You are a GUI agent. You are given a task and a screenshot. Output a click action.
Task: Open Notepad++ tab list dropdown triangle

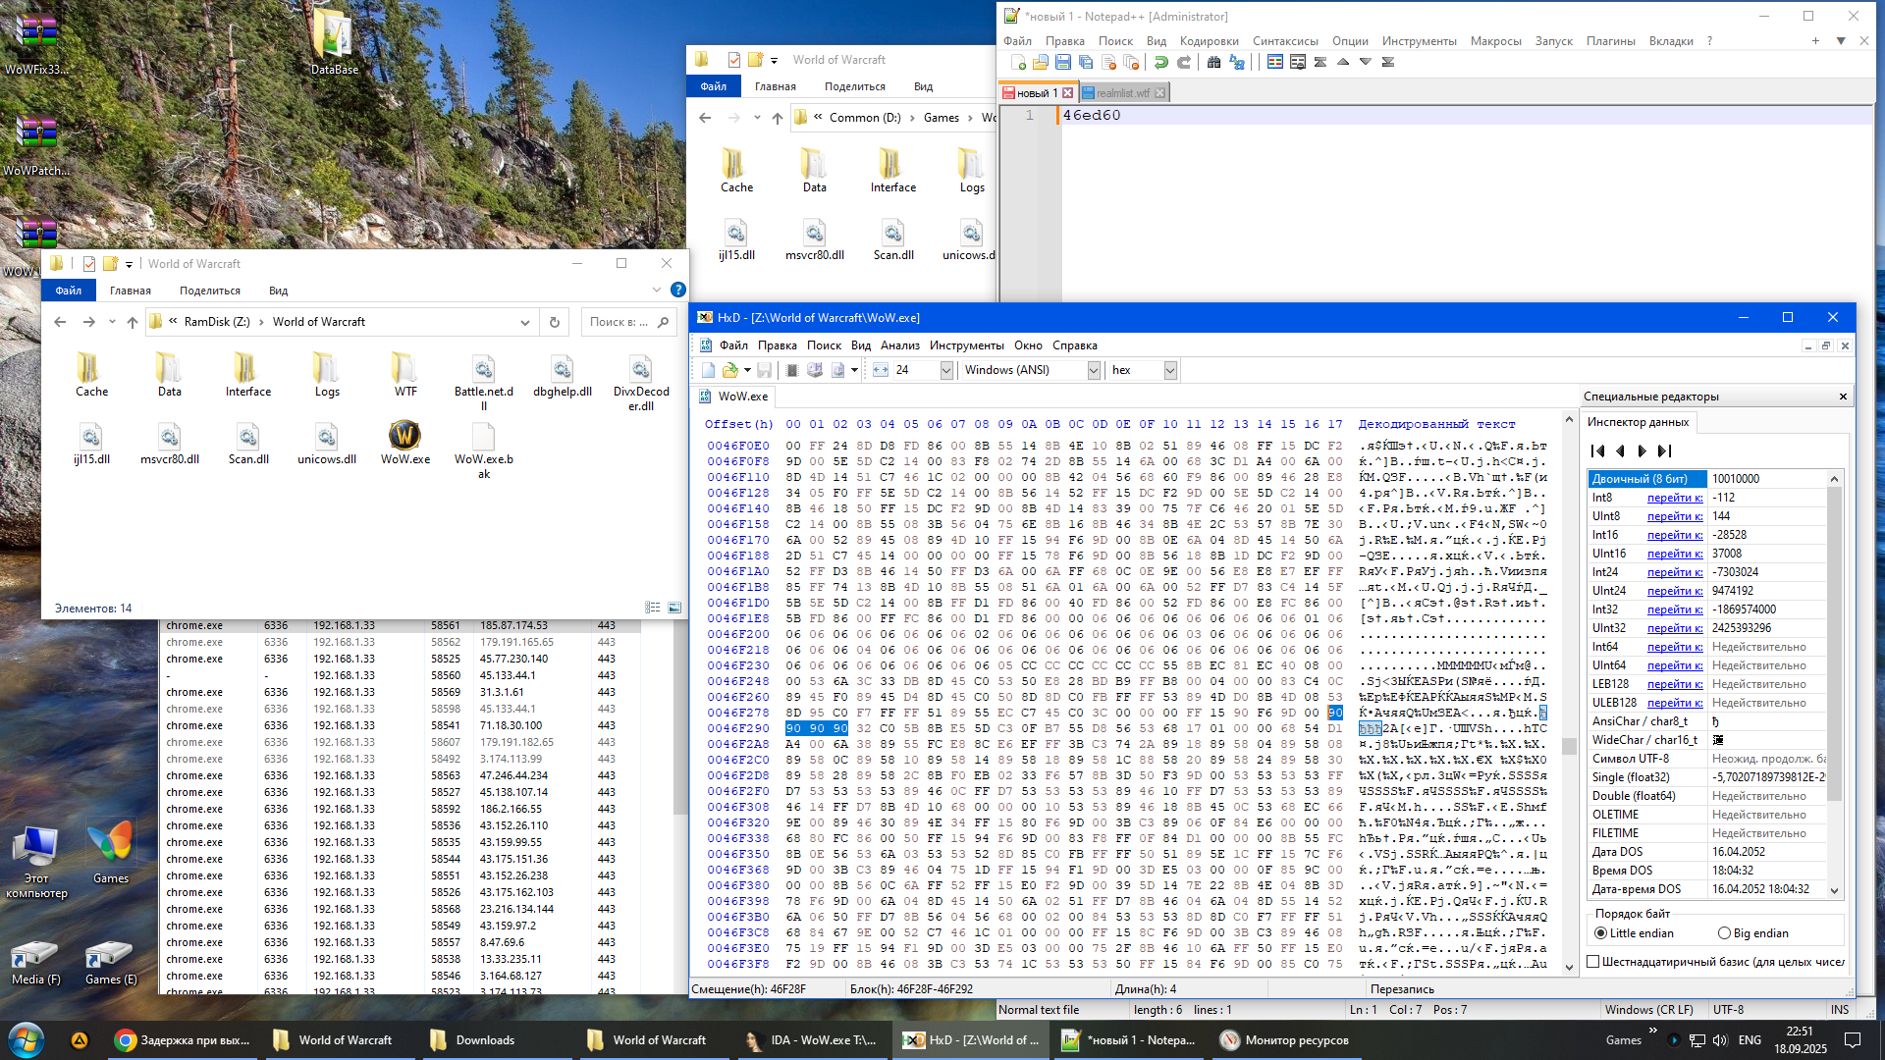pos(1841,40)
